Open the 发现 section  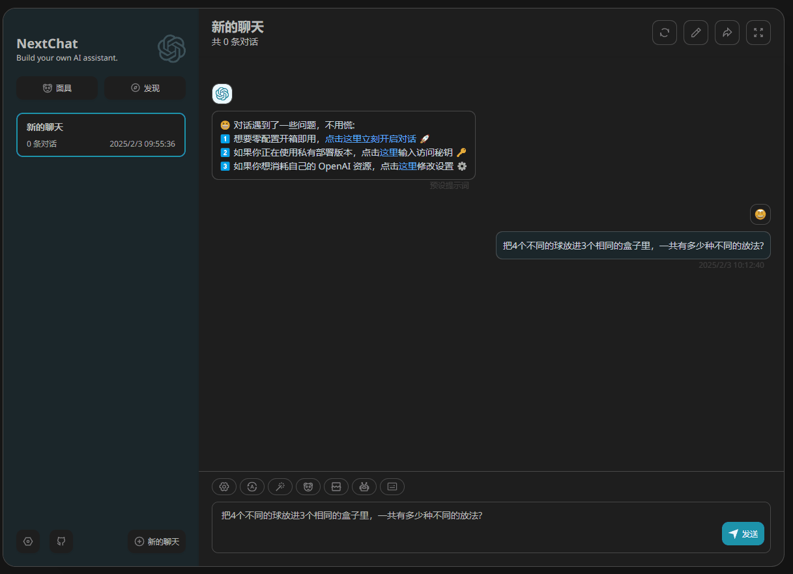pyautogui.click(x=144, y=87)
